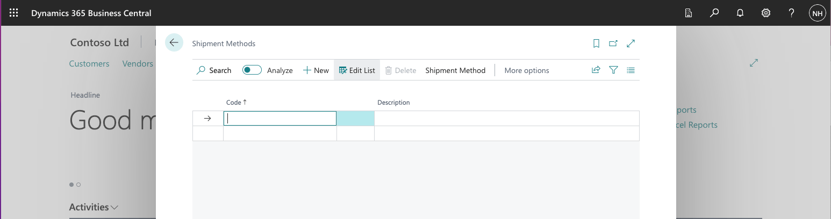Switch list layout view icon
The height and width of the screenshot is (219, 831).
coord(631,70)
